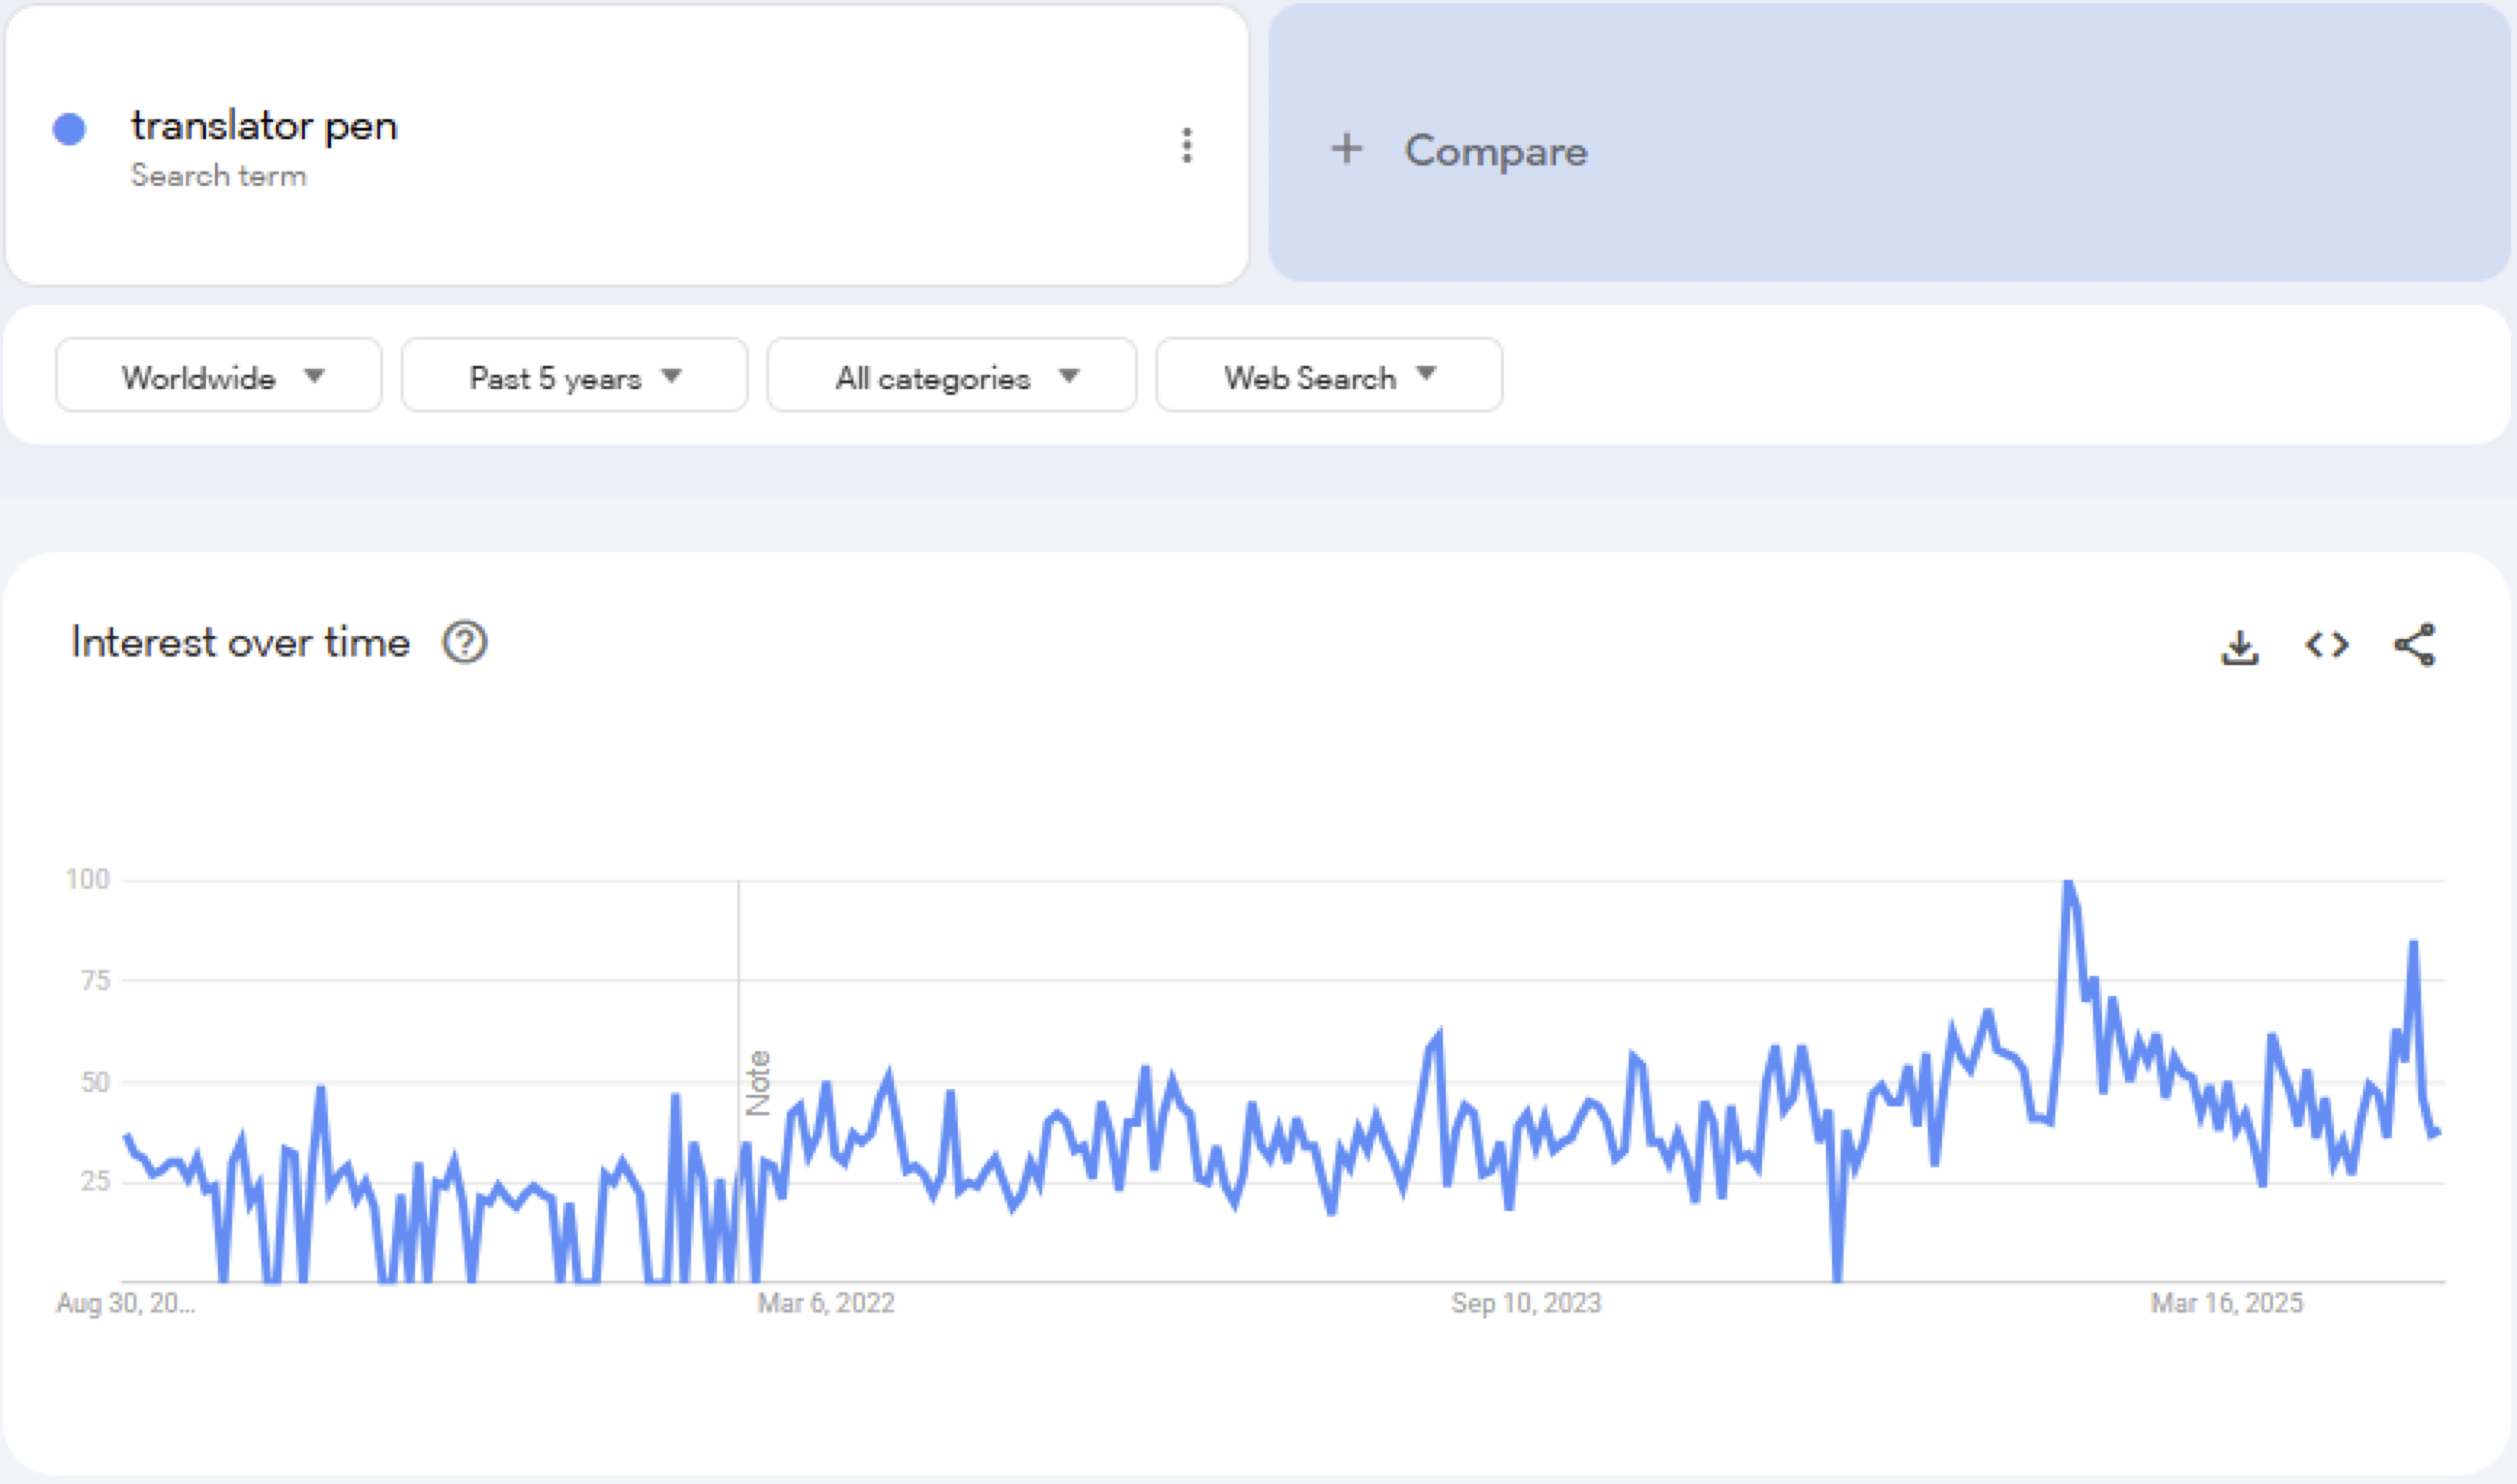
Task: Click the Note marker on the chart
Action: 758,1083
